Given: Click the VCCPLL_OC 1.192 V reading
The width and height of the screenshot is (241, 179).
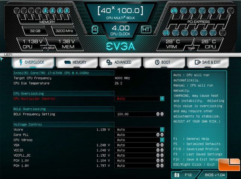Looking at the screenshot, I should (x=103, y=156).
